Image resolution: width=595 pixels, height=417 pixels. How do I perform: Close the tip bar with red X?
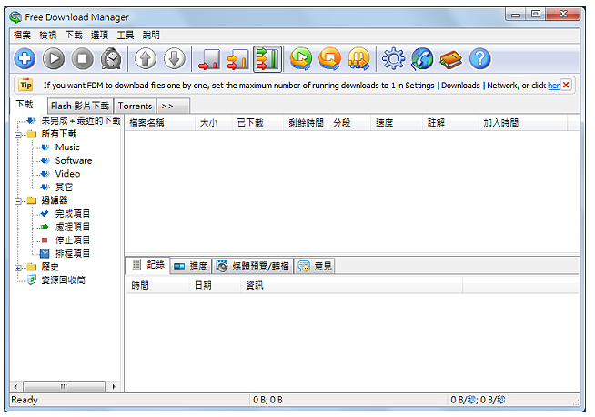[566, 85]
